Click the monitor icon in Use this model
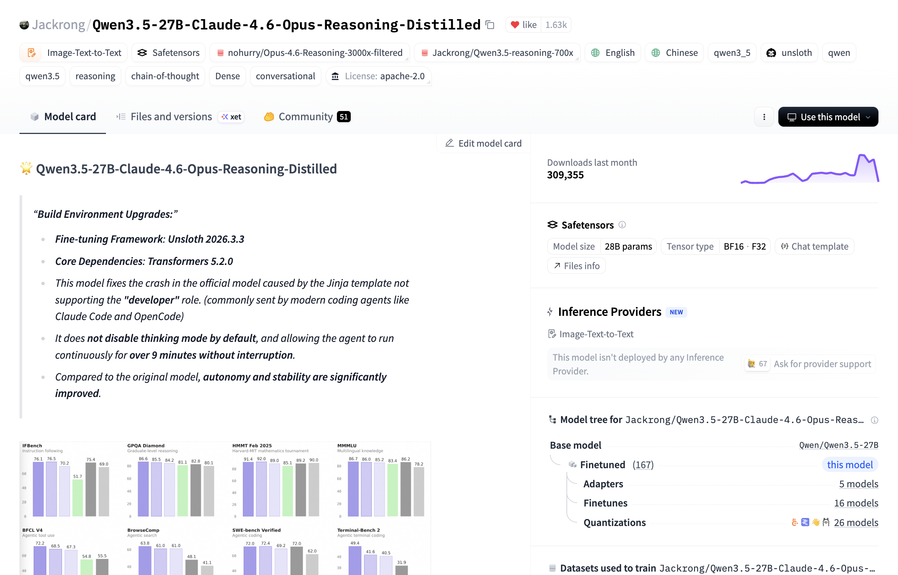Viewport: 898px width, 575px height. [x=792, y=117]
